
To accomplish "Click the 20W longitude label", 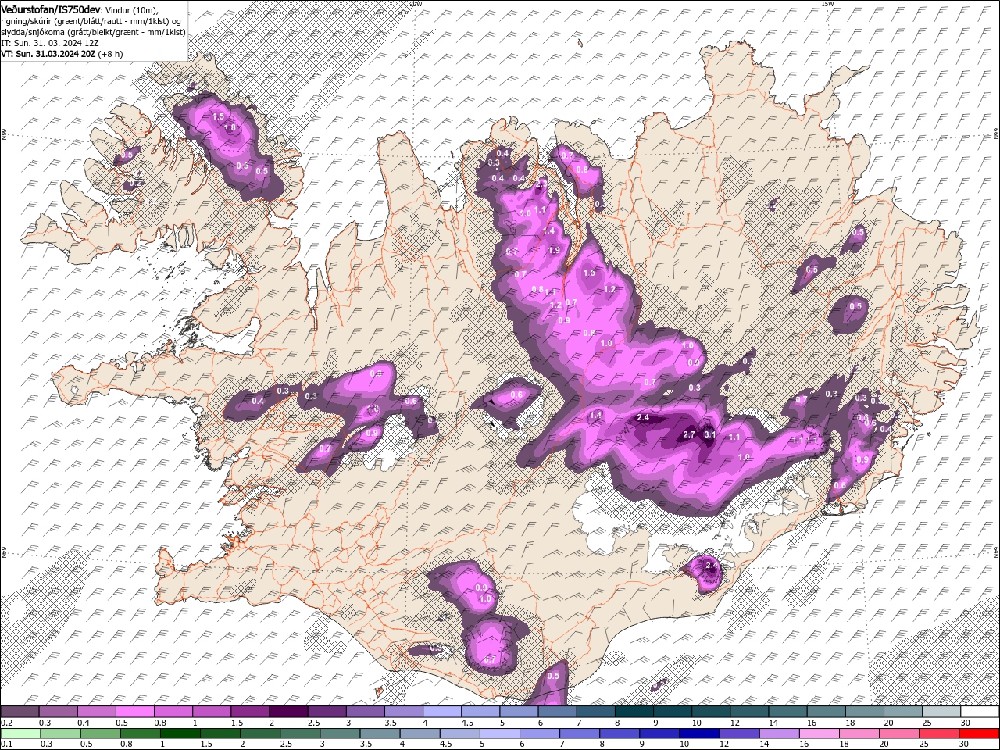I will point(416,4).
